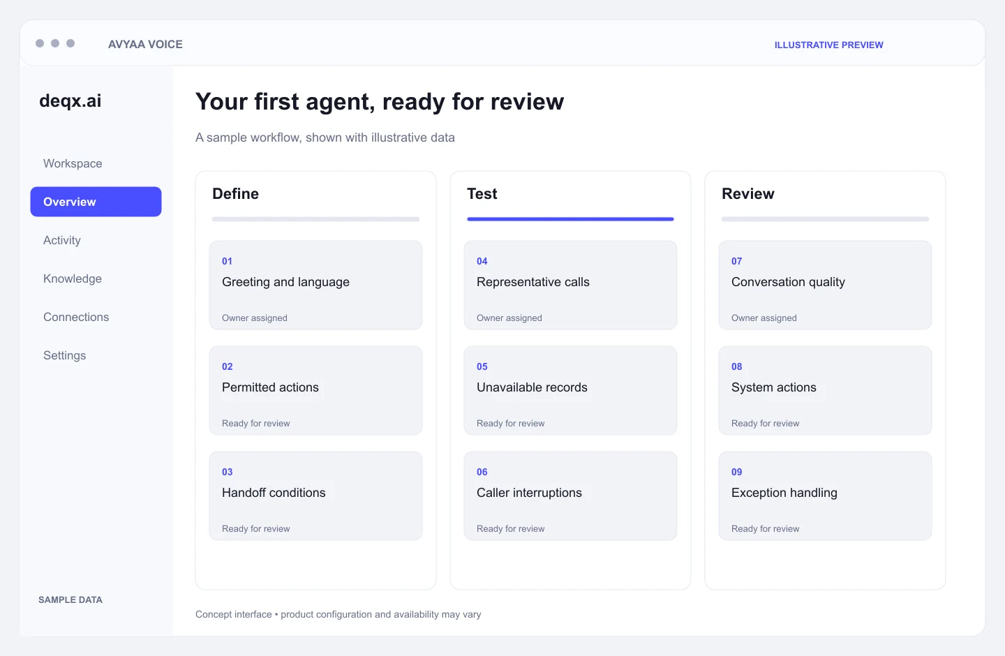Click the subtitle "A sample workflow, shown with illustrative data"

[325, 137]
